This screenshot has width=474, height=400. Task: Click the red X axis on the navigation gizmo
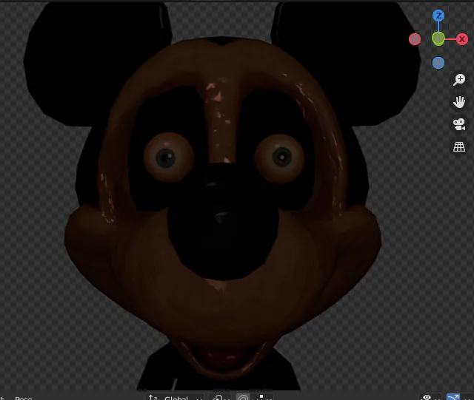[462, 39]
